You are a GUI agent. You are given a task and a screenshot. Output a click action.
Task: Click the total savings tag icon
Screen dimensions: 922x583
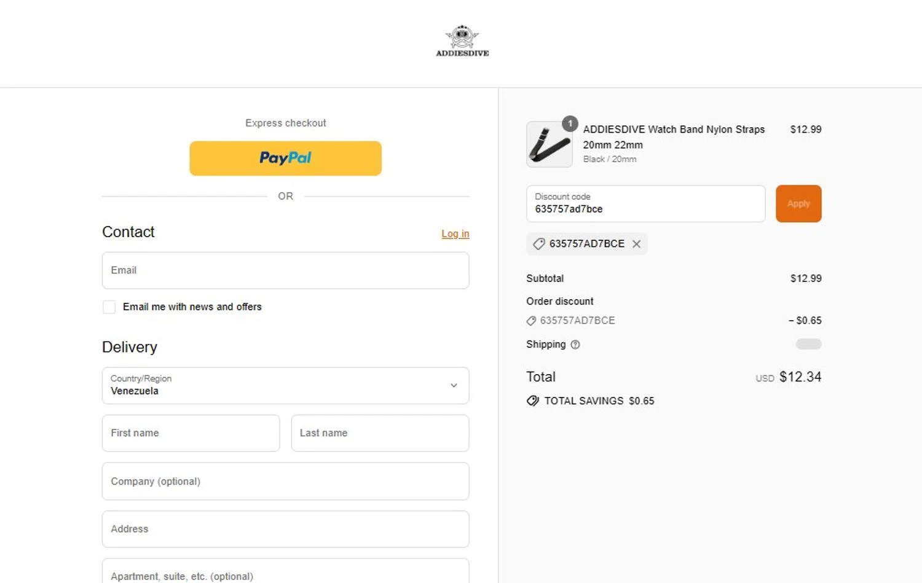tap(533, 401)
